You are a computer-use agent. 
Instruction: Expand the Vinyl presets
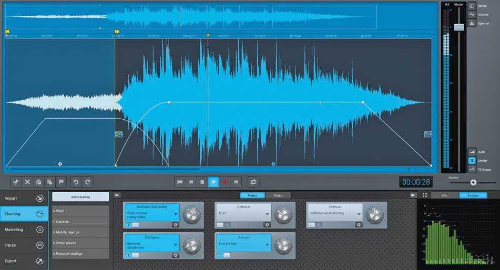click(80, 211)
